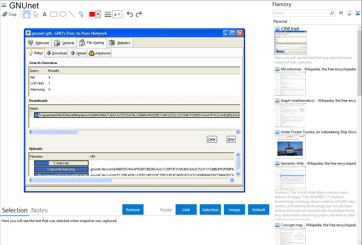
Task: Select the 'COPYING' query row
Action: [134, 83]
